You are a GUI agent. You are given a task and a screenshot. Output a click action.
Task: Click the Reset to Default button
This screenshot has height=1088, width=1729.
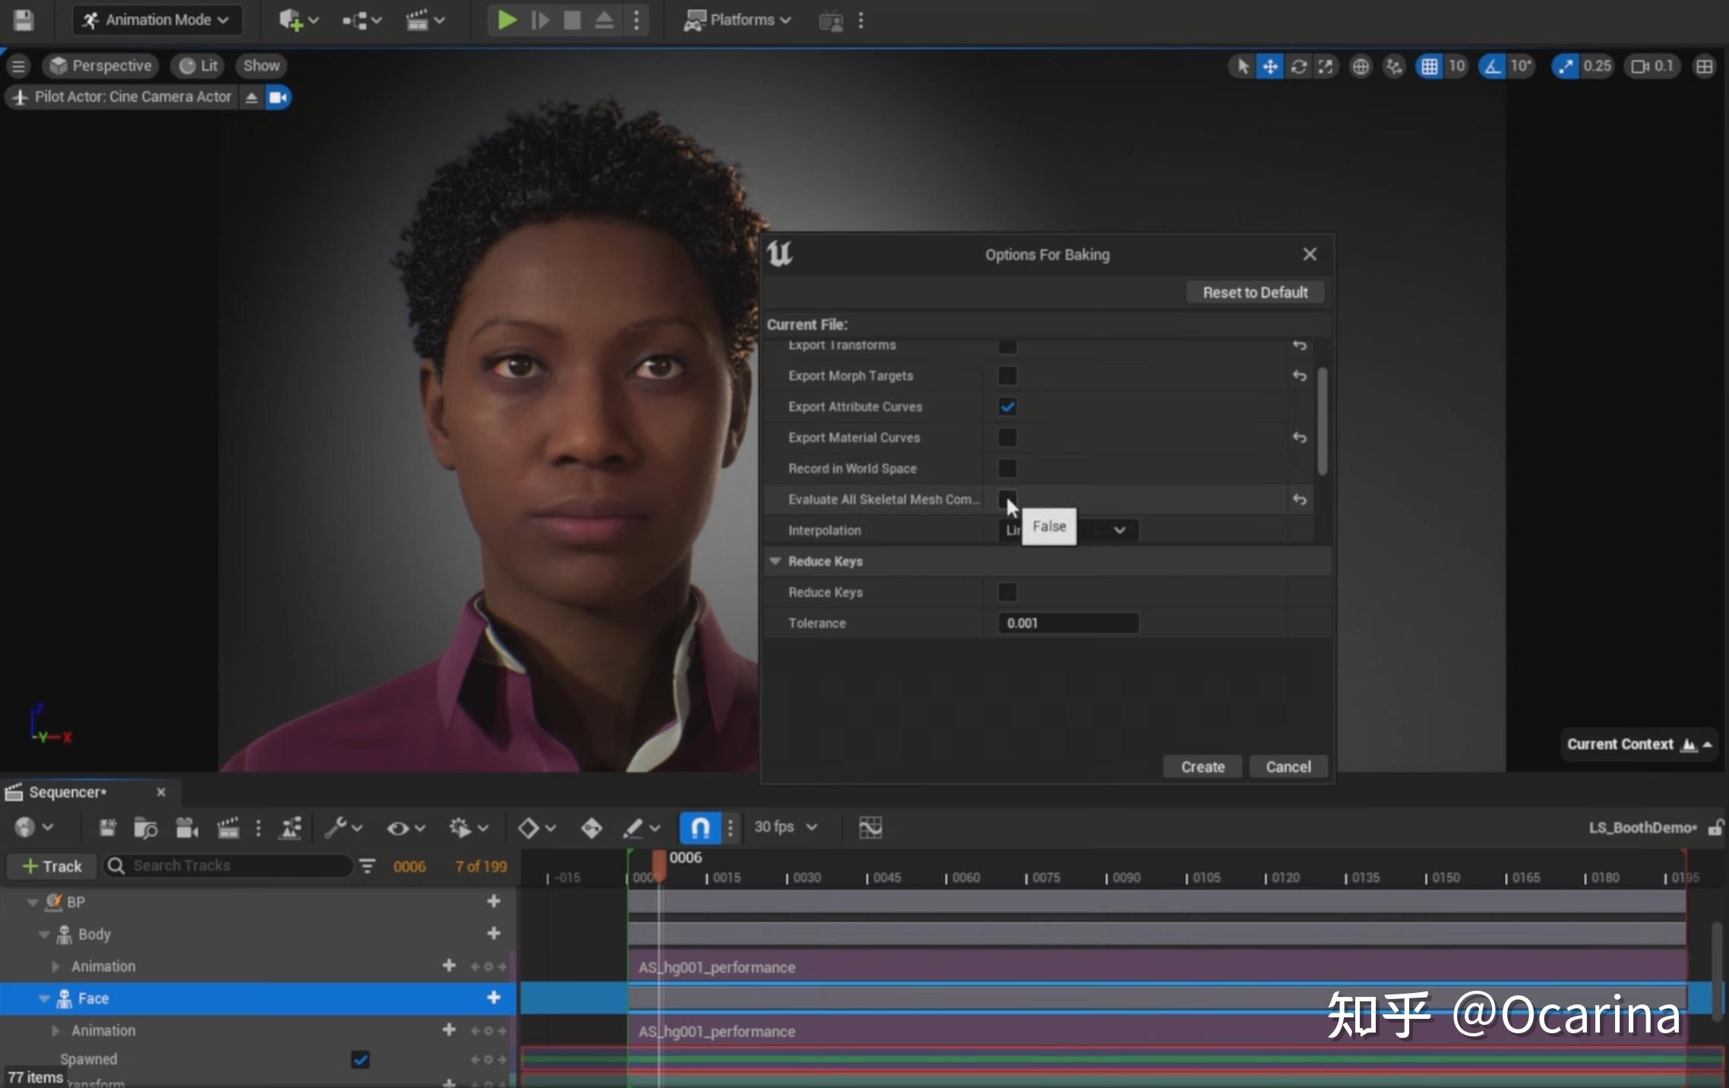click(x=1255, y=292)
